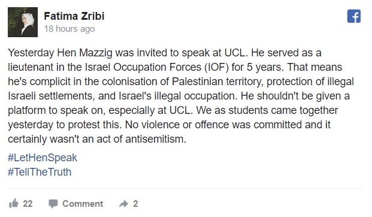Click the phrase "Palestinian territory"

click(217, 82)
